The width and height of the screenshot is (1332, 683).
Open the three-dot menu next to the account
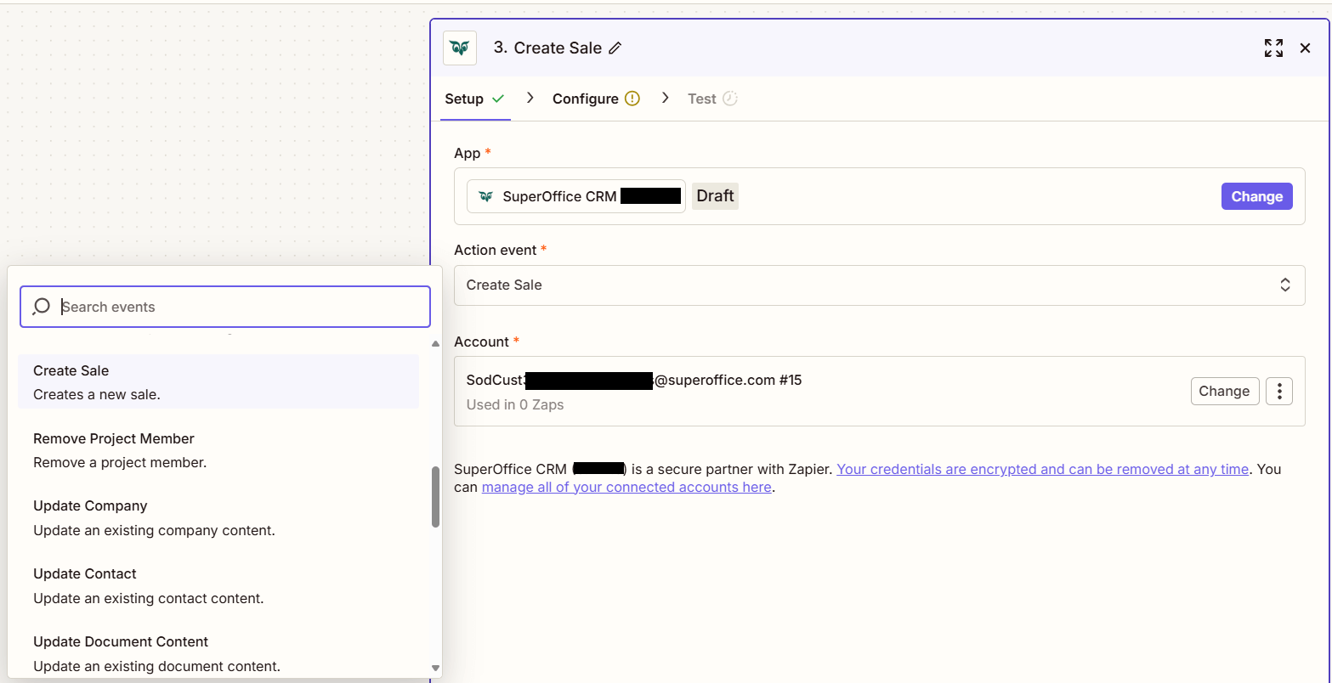pyautogui.click(x=1278, y=391)
